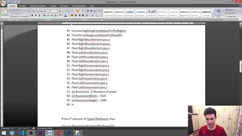Open the Change Case (Aa) menu
242x136 pixels.
[x=56, y=15]
